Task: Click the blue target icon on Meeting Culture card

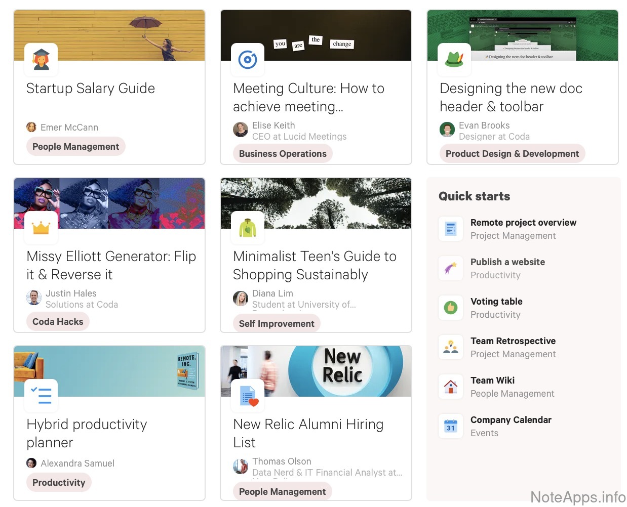Action: click(248, 60)
